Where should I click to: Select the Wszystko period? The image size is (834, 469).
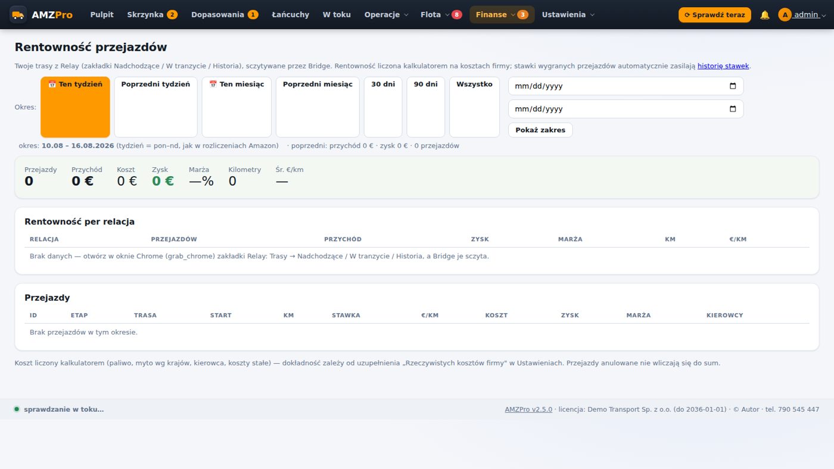tap(474, 107)
